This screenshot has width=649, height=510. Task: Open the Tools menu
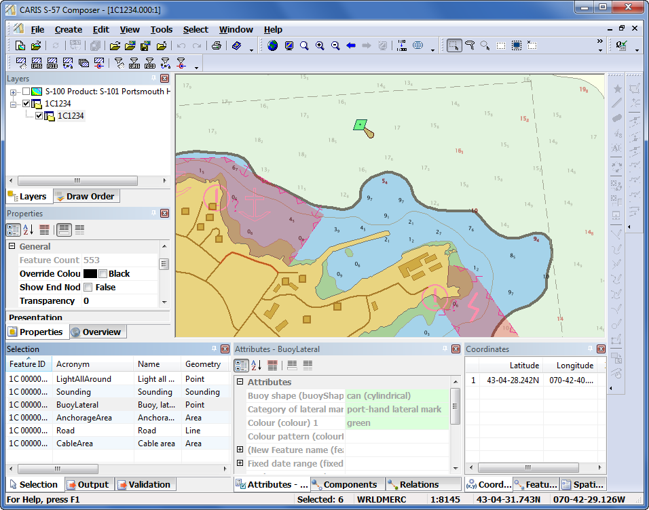click(161, 29)
